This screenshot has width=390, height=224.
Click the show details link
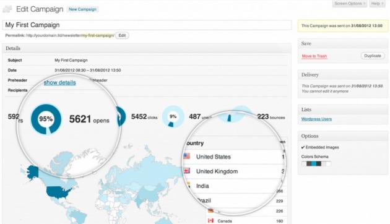point(59,82)
